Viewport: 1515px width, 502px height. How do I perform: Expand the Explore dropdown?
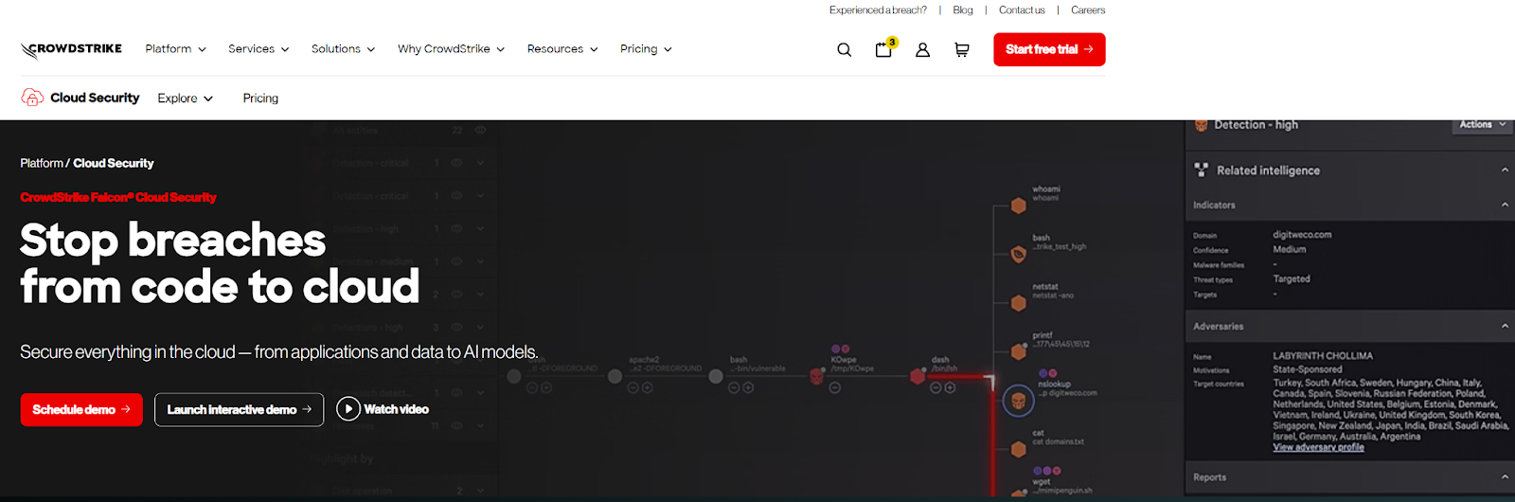(x=186, y=99)
